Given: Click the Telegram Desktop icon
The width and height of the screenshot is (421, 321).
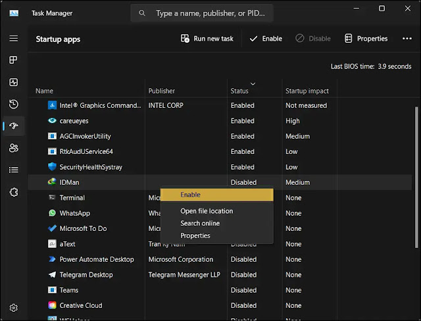Looking at the screenshot, I should pyautogui.click(x=52, y=274).
